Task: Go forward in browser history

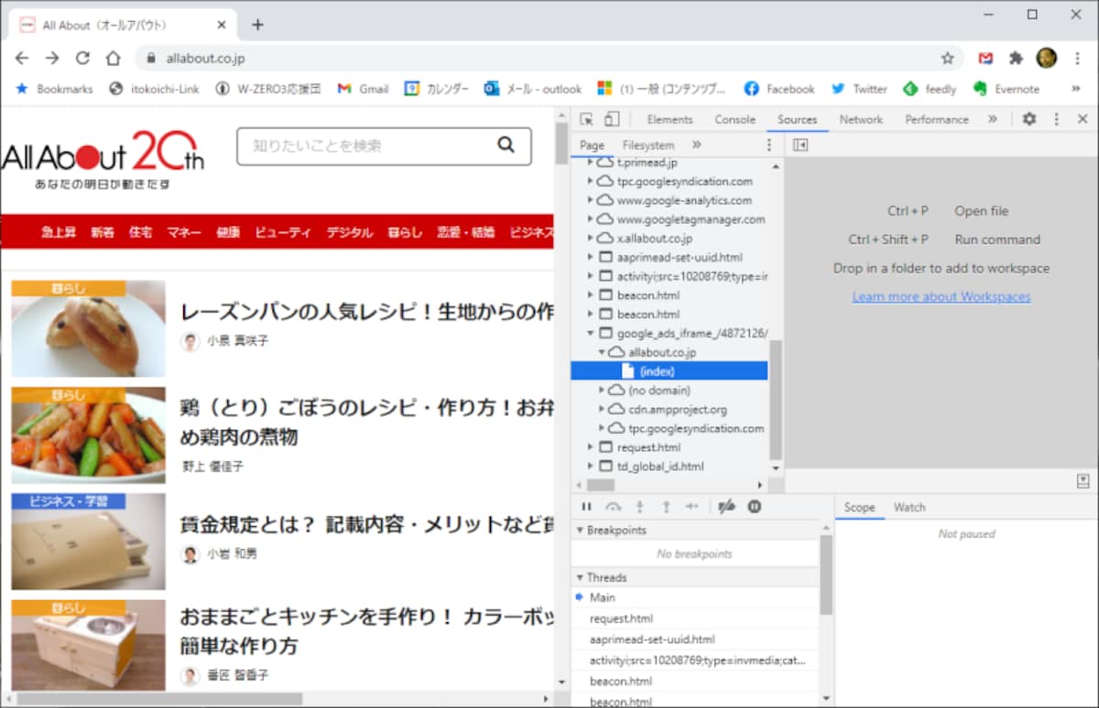Action: pyautogui.click(x=52, y=58)
